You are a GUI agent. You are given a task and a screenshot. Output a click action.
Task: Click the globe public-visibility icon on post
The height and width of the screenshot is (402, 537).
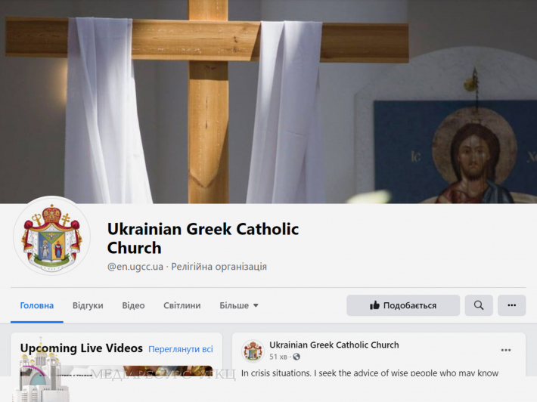(x=296, y=357)
